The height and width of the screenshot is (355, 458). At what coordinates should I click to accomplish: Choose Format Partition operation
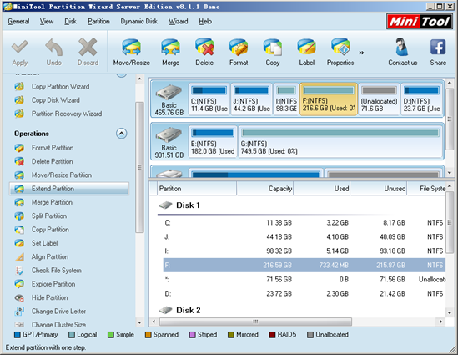tap(53, 148)
